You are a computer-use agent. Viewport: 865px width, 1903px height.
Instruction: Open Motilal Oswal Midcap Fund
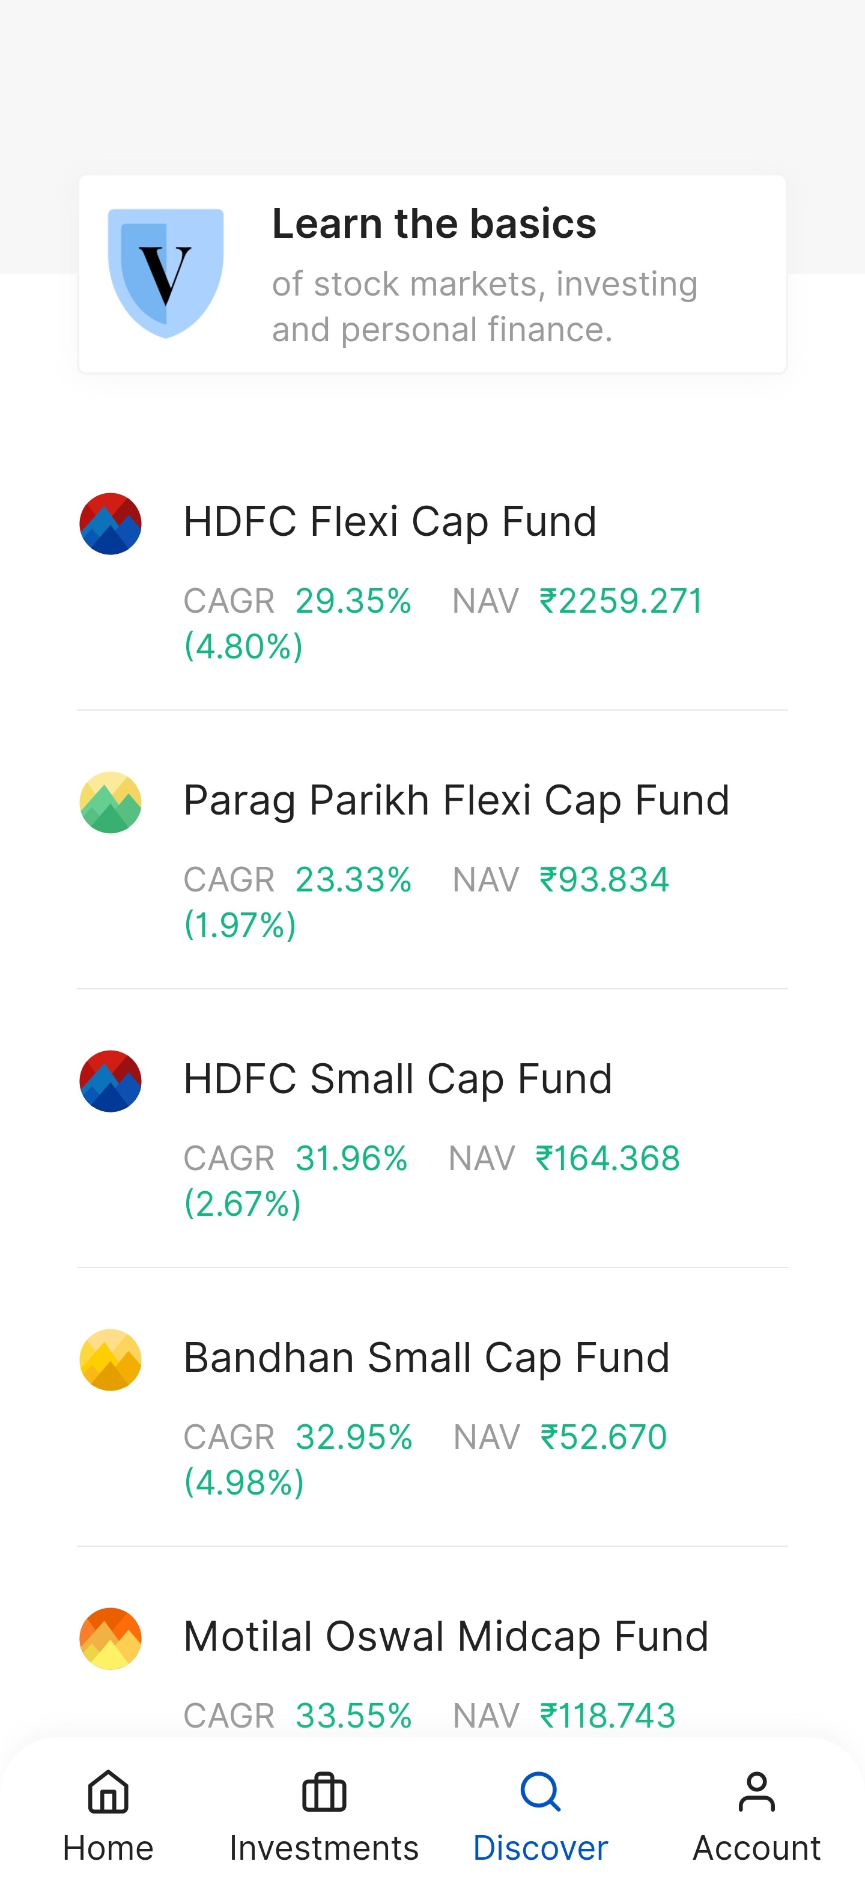point(446,1636)
